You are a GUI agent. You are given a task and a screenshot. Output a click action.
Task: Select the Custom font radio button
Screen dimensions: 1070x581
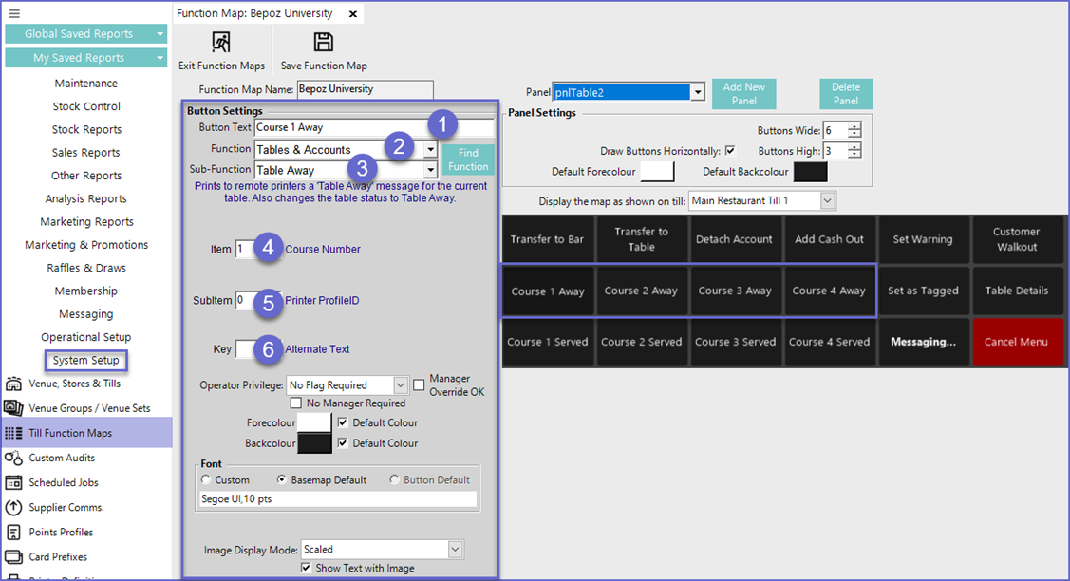click(x=206, y=480)
